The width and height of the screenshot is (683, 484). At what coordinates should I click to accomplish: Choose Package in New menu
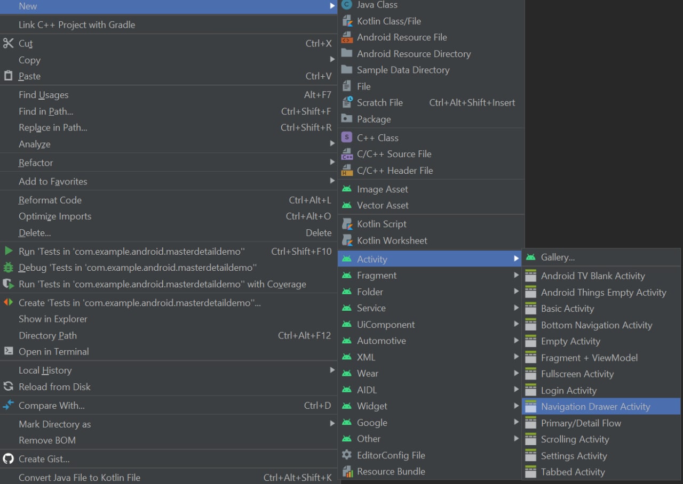431,119
